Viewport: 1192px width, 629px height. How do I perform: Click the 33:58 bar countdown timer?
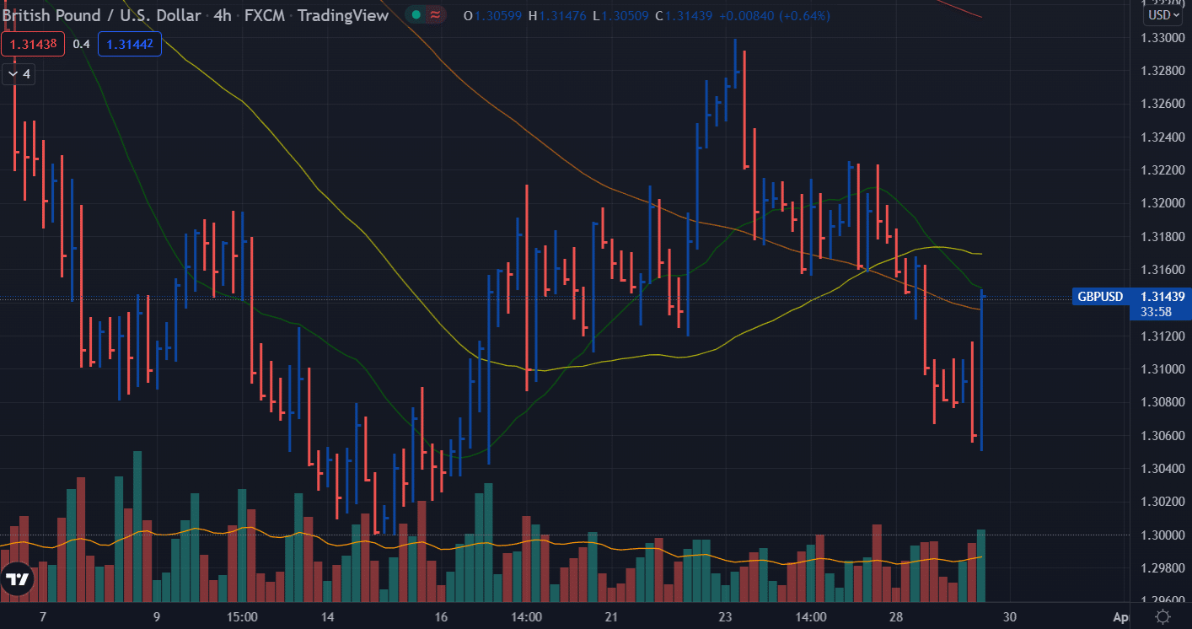point(1154,312)
